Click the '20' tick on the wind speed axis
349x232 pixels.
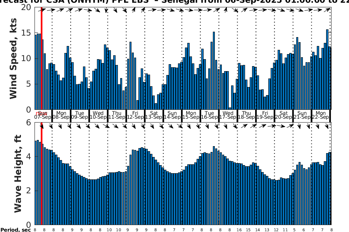point(26,7)
